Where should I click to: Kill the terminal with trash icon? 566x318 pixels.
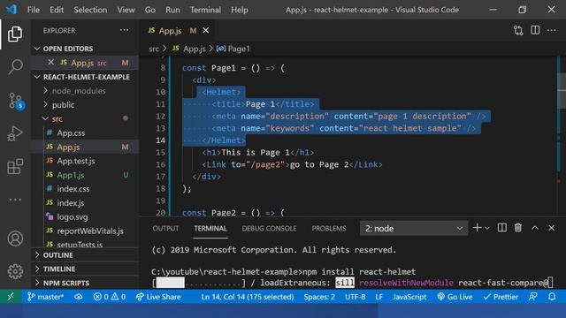(x=518, y=228)
